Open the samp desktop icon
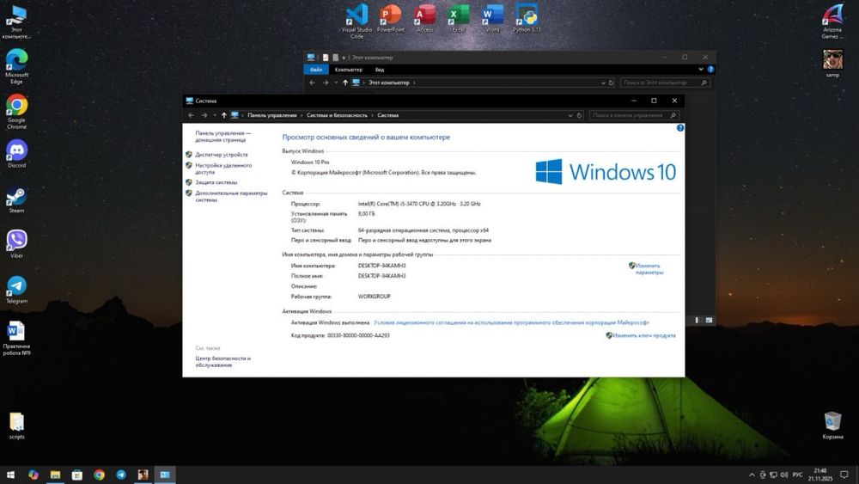The width and height of the screenshot is (859, 484). pos(832,63)
